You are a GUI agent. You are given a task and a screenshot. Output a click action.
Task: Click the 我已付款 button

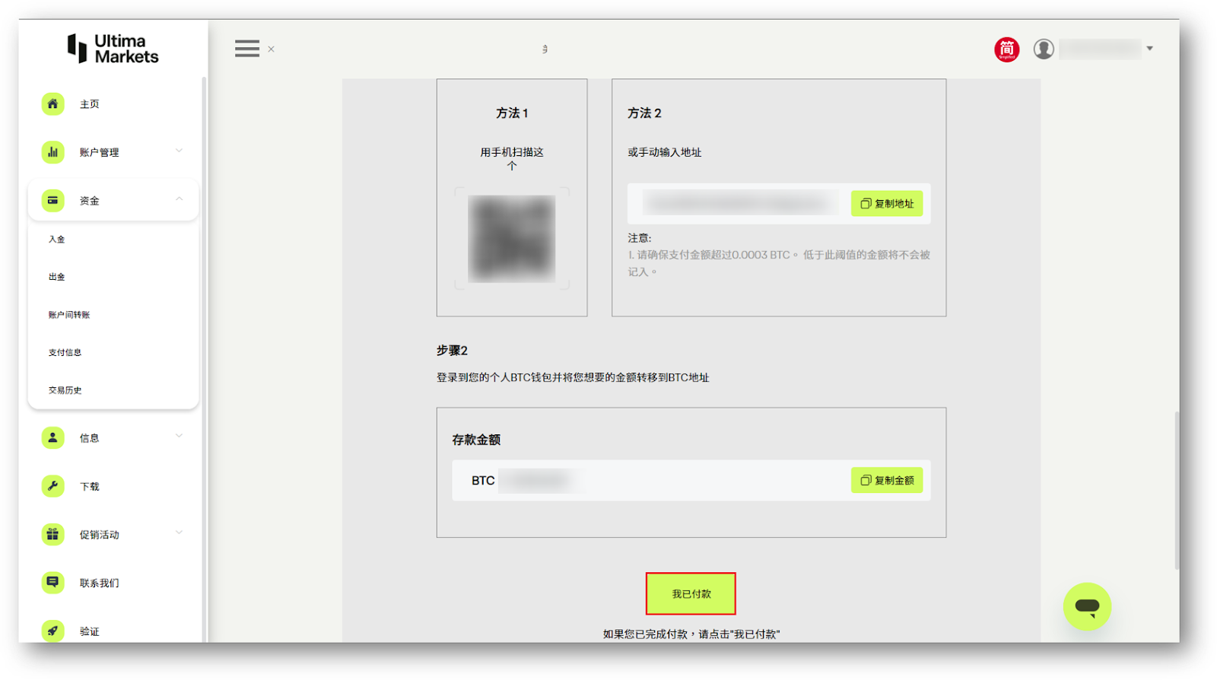tap(691, 593)
